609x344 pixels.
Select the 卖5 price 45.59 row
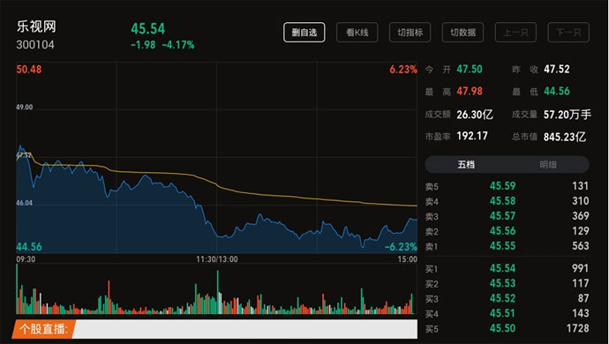tap(507, 186)
